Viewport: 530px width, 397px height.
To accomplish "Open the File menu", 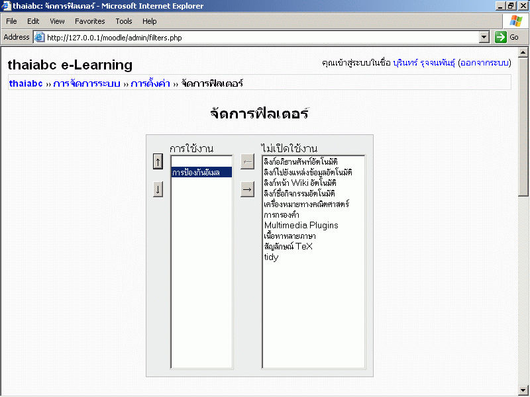I will [11, 21].
